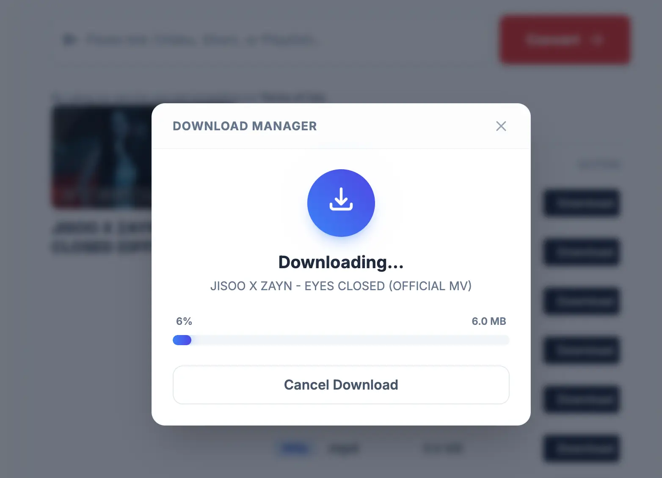Select the MP3 format option next to MP4
Viewport: 662px width, 478px height.
click(x=344, y=448)
